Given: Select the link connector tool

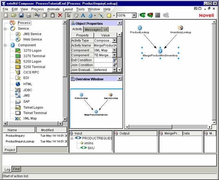Looking at the screenshot, I should click(x=101, y=15).
